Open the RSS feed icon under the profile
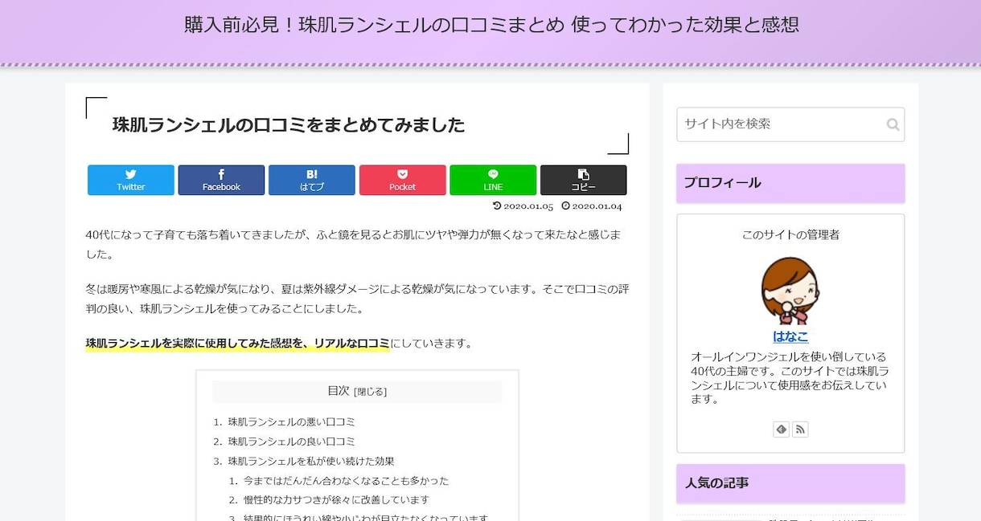The image size is (981, 521). 800,429
